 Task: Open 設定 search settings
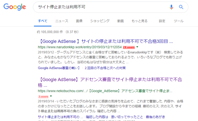tap(162, 21)
